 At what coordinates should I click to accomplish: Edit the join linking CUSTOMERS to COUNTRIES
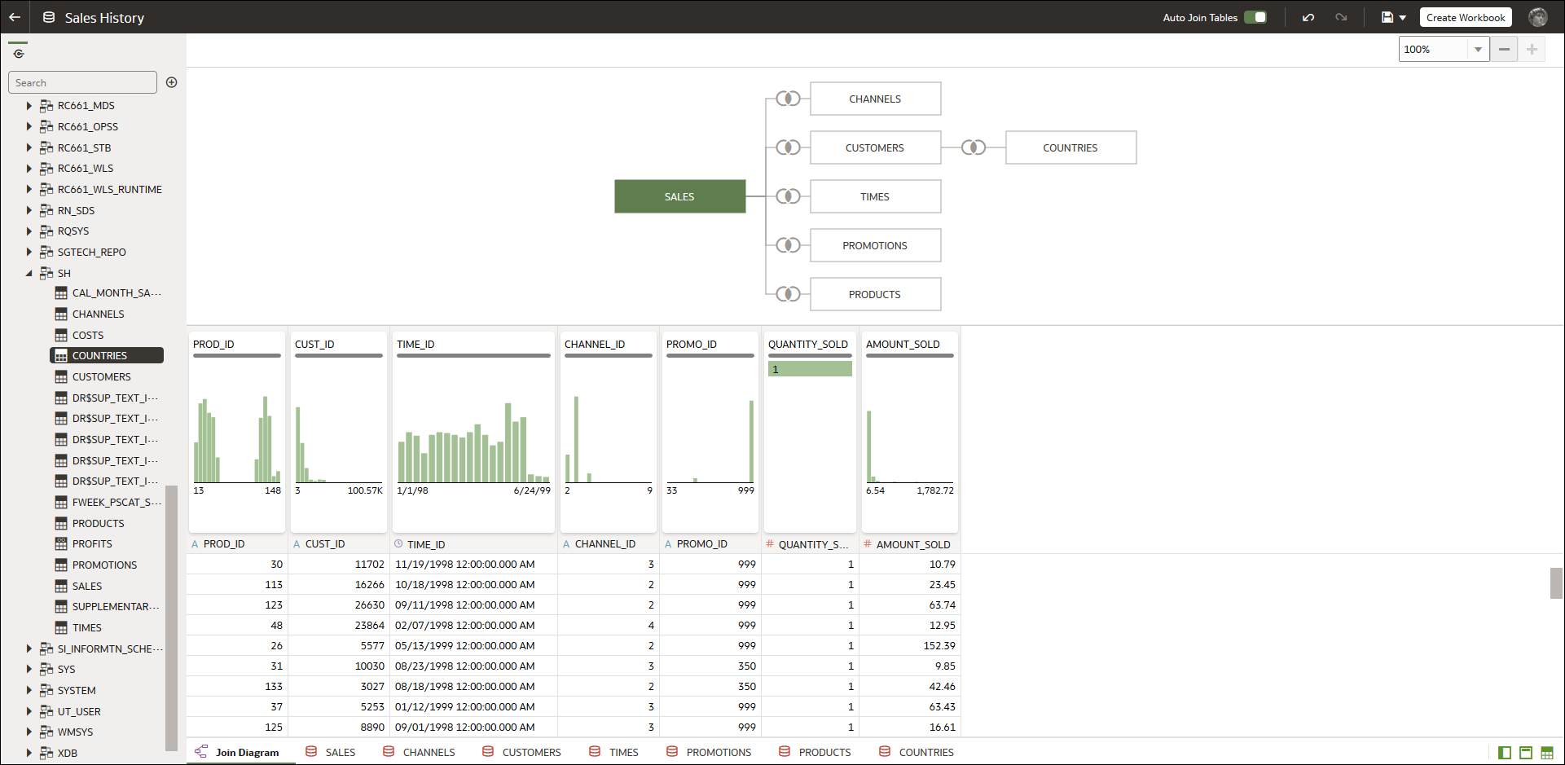[974, 147]
